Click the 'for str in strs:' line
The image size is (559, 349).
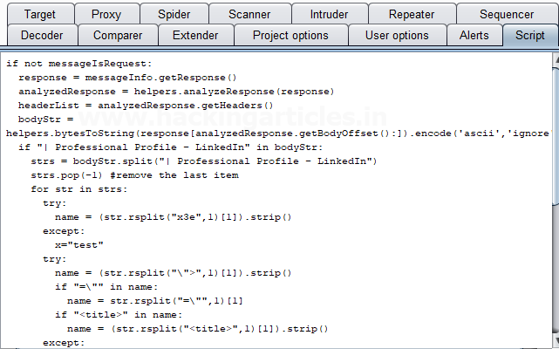coord(78,189)
